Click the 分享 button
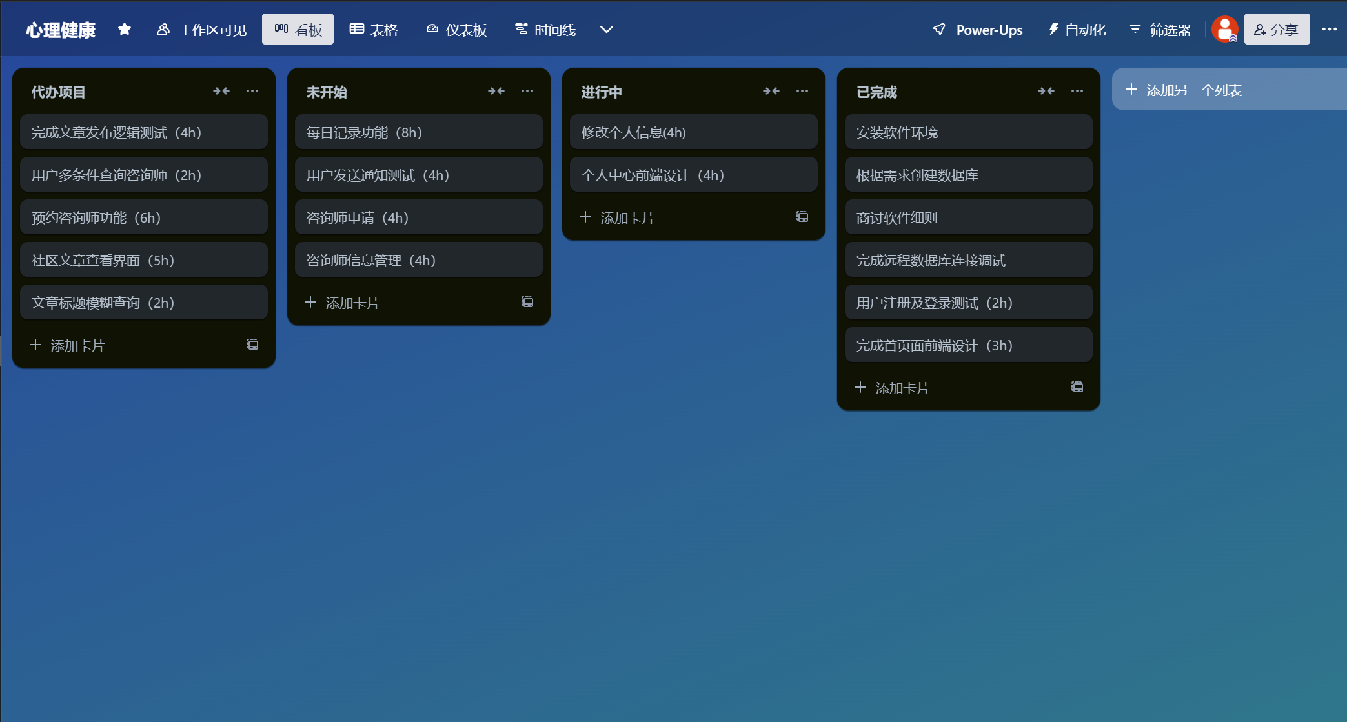 coord(1276,30)
